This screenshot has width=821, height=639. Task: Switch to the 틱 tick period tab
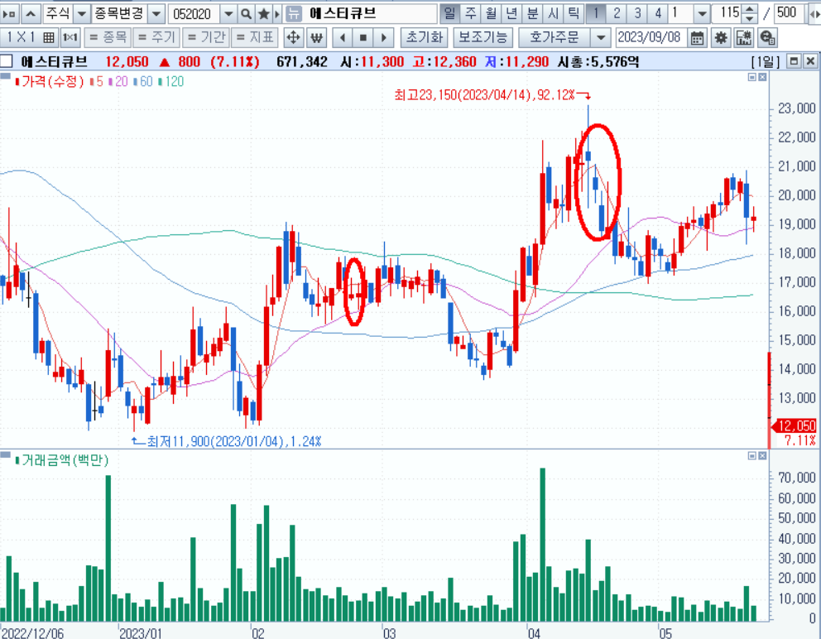tap(574, 13)
